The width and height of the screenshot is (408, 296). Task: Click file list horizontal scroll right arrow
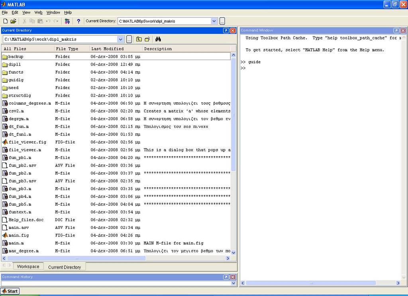[x=228, y=258]
